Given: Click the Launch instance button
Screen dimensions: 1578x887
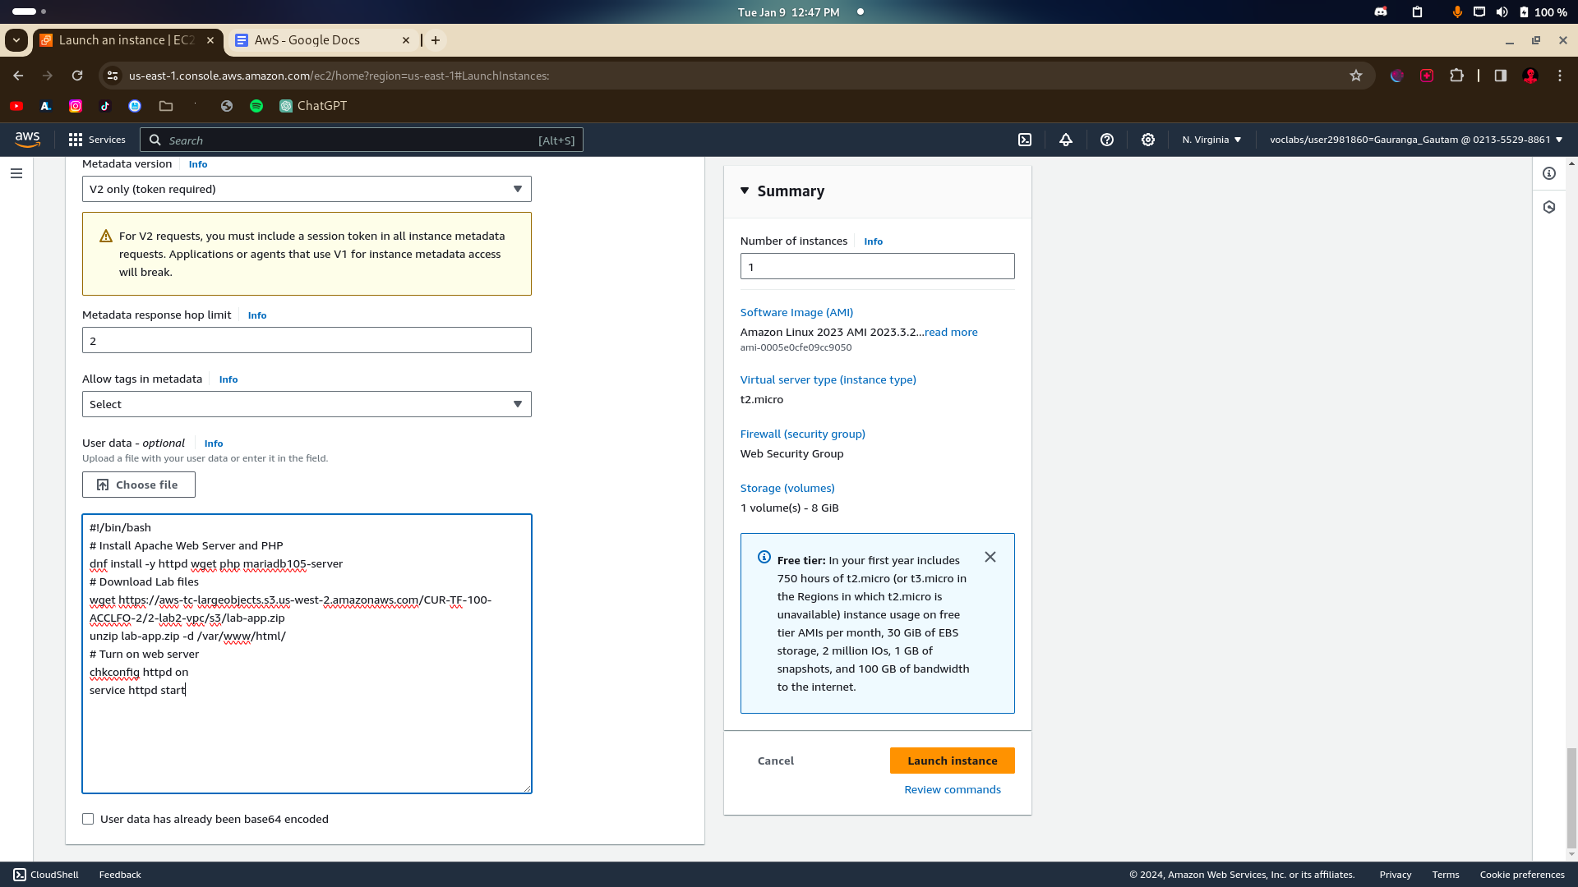Looking at the screenshot, I should (952, 761).
